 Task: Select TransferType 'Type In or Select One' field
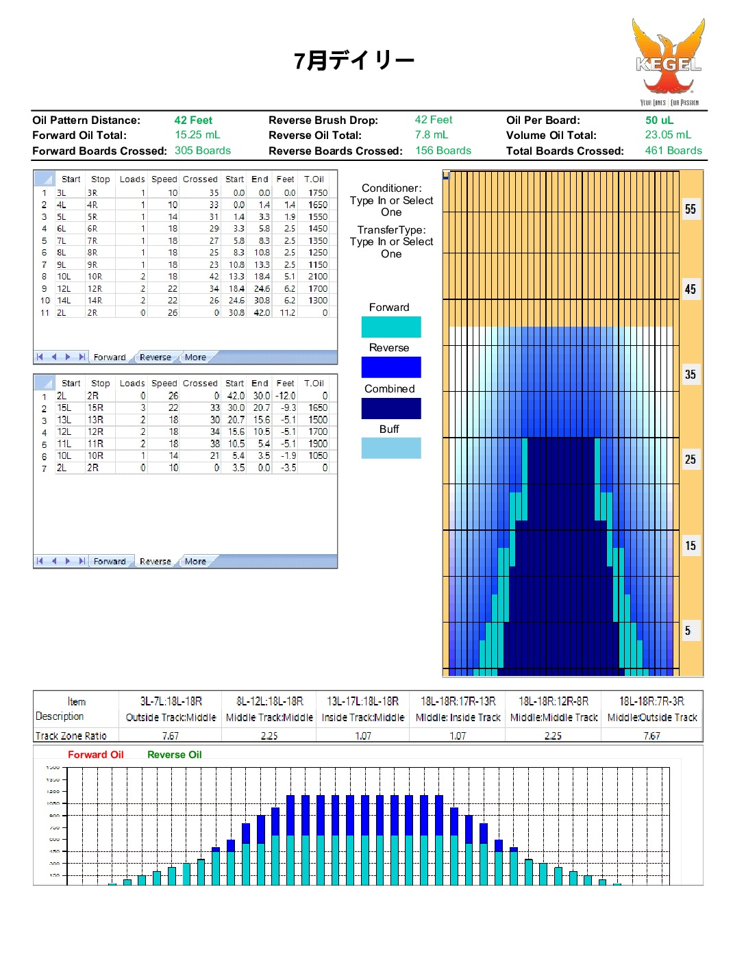click(391, 248)
